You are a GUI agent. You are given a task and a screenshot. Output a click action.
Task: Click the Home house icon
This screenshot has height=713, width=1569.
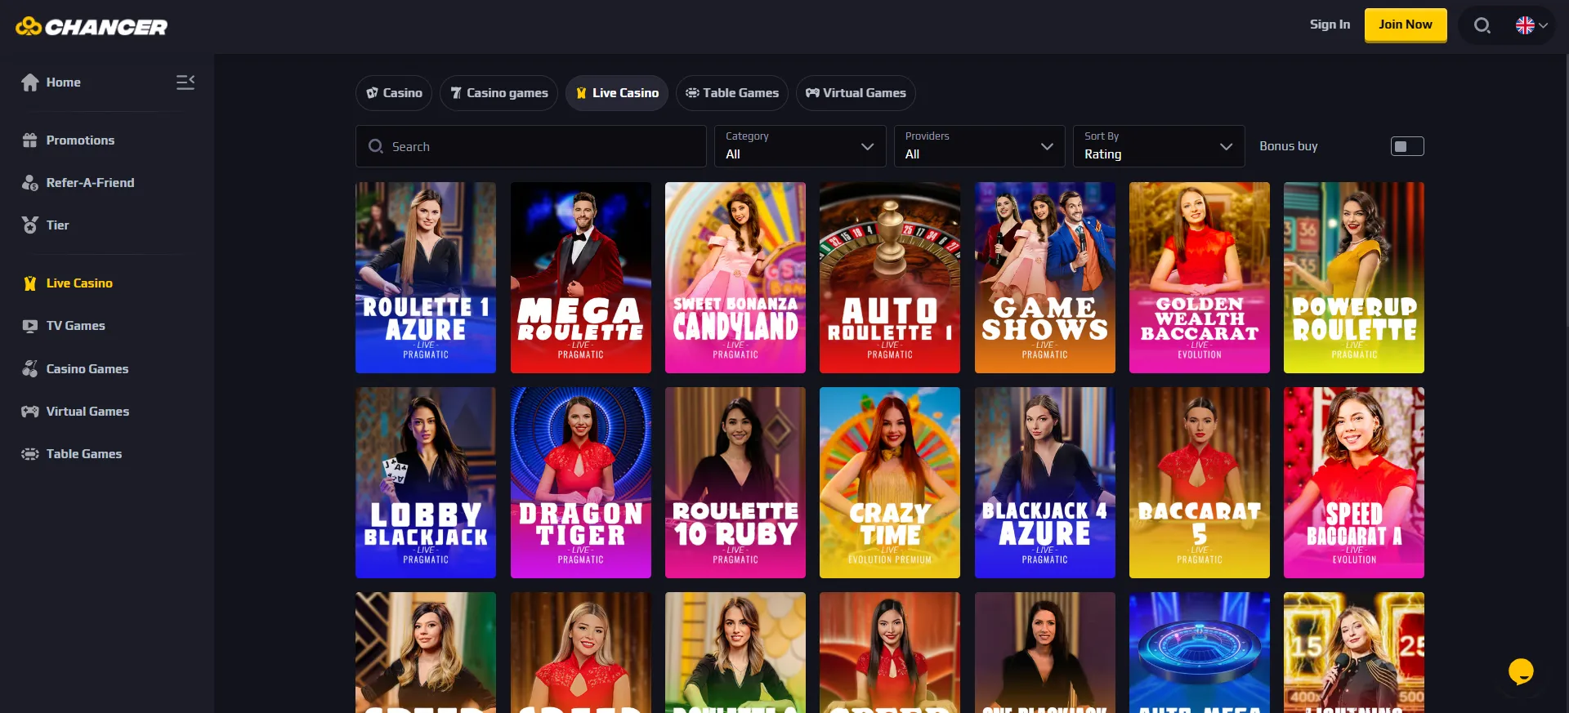[30, 82]
